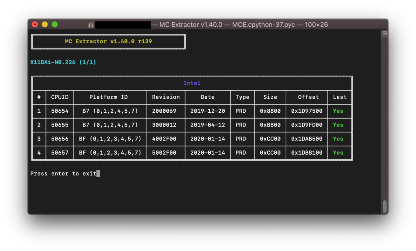Click revision 3000012

[164, 125]
